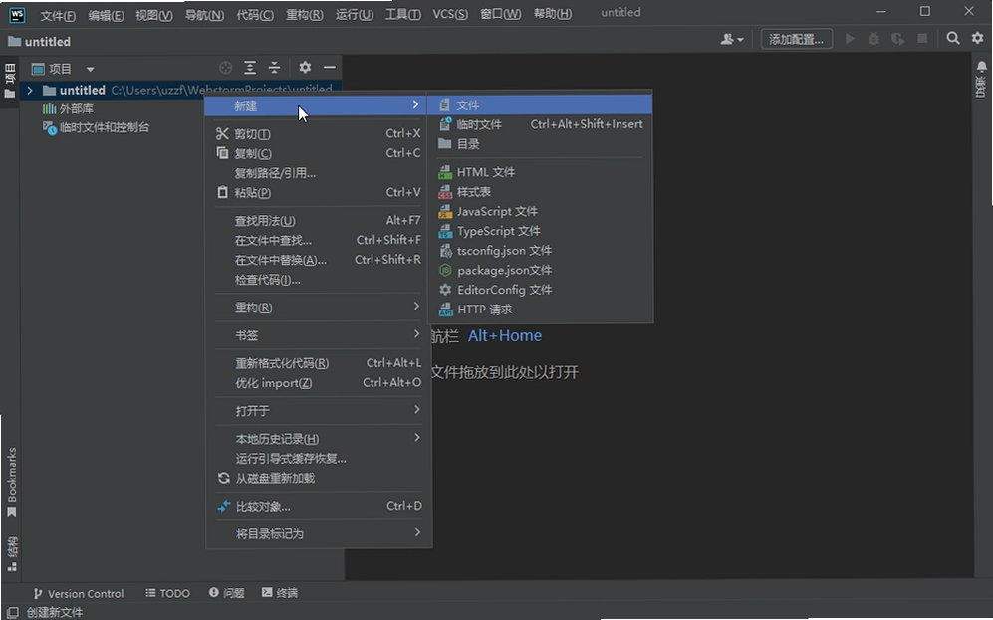Open the VCS(S) menu

pyautogui.click(x=450, y=15)
